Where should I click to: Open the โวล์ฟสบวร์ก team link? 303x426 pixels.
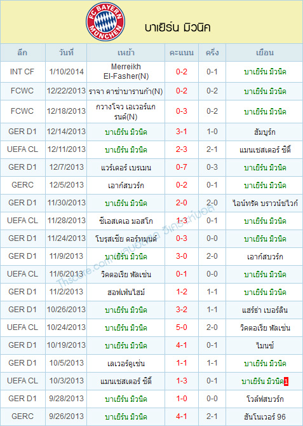[265, 399]
